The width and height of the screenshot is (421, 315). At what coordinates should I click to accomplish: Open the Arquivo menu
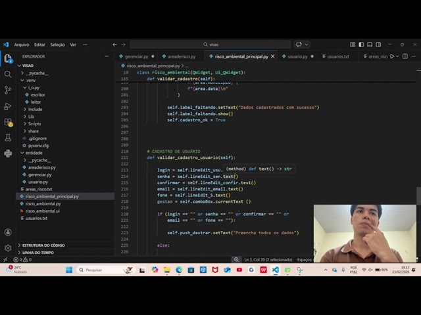coord(22,45)
